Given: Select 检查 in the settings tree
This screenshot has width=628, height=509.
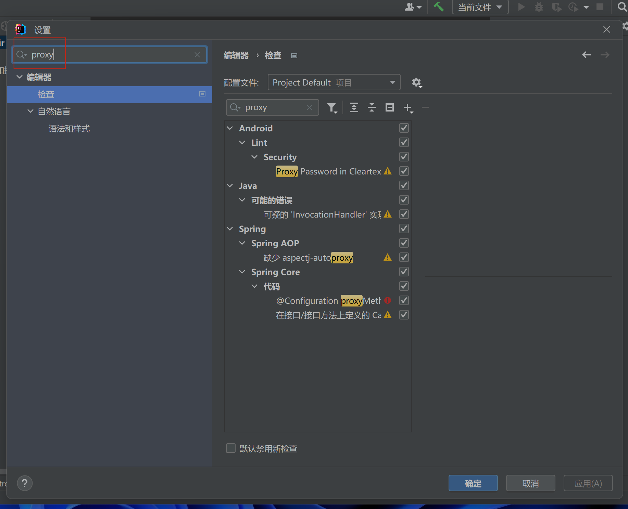Looking at the screenshot, I should point(110,94).
